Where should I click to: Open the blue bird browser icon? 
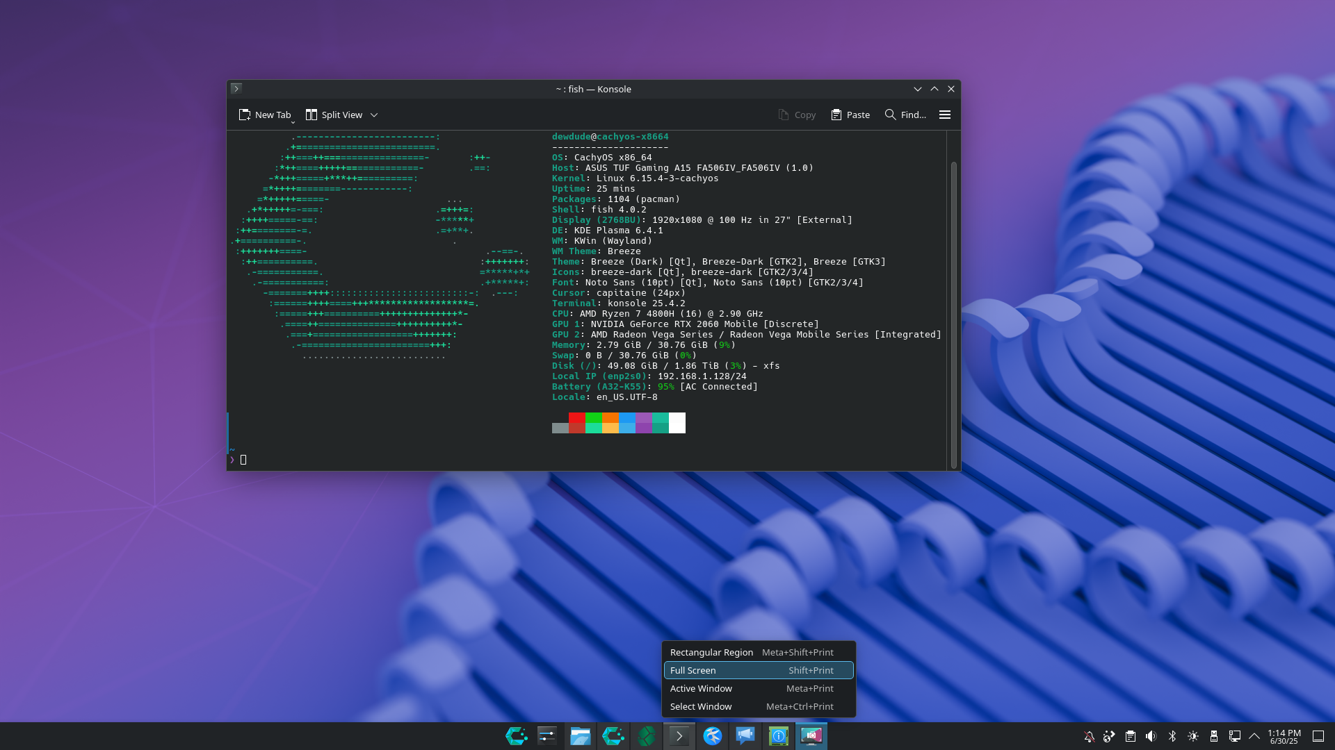point(713,736)
